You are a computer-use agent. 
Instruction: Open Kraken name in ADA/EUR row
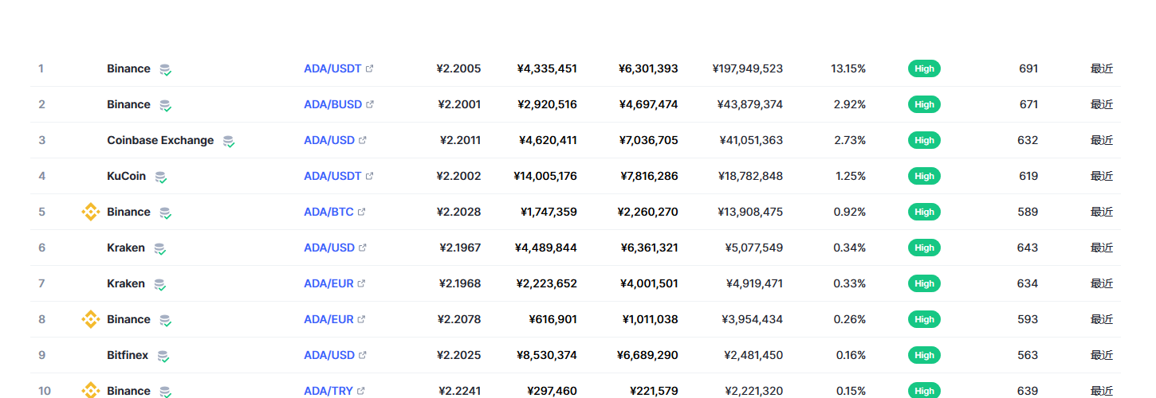pyautogui.click(x=126, y=283)
